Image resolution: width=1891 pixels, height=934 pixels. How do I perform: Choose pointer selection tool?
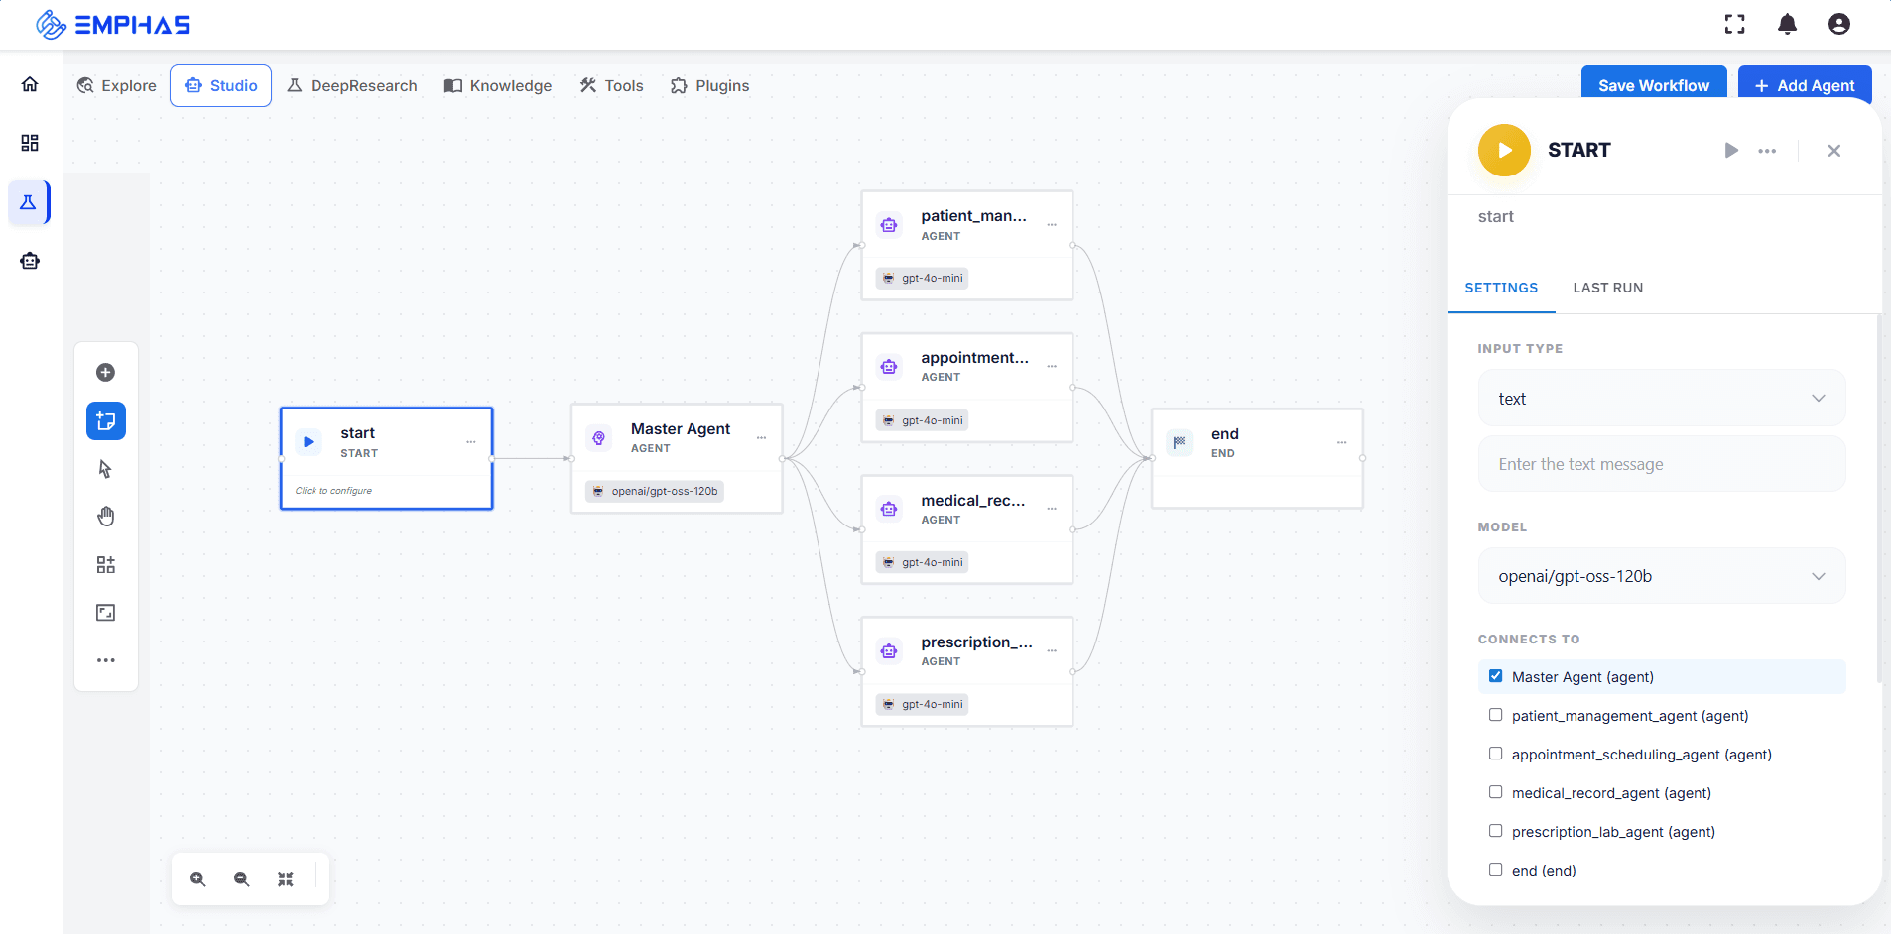click(105, 469)
